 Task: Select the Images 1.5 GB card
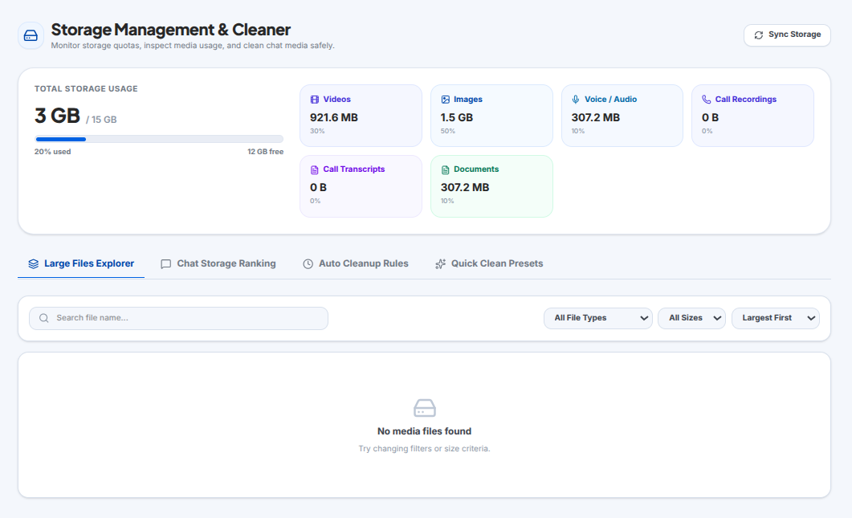tap(491, 115)
